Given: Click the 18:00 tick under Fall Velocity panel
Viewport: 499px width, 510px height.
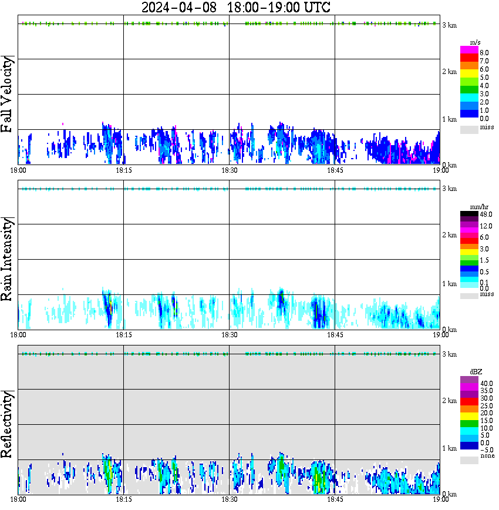Looking at the screenshot, I should pos(18,170).
